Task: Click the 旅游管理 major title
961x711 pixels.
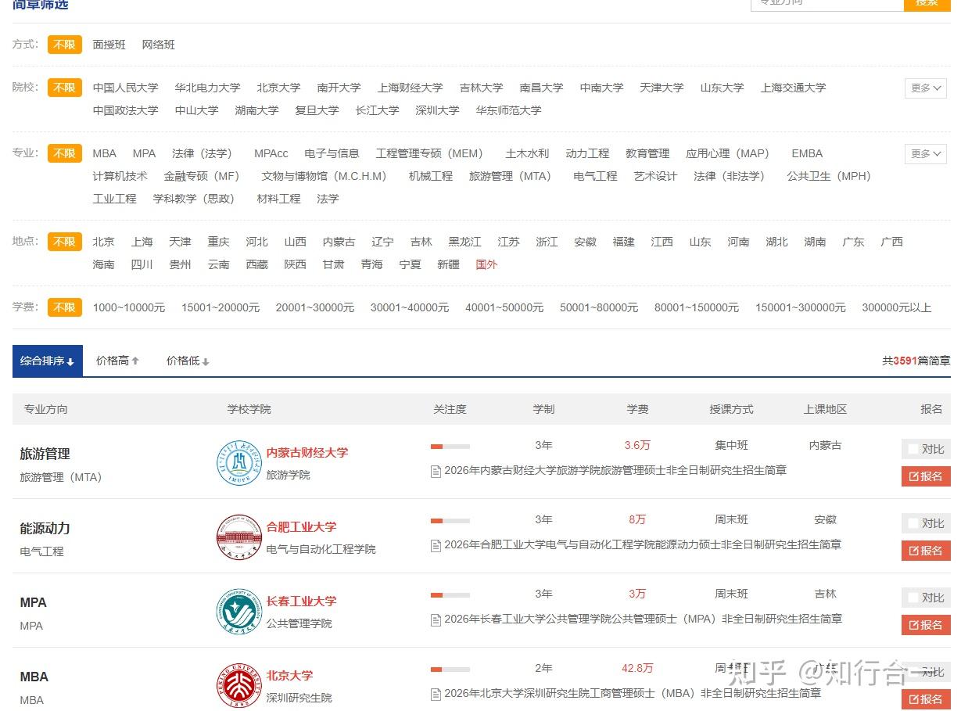Action: click(x=45, y=454)
